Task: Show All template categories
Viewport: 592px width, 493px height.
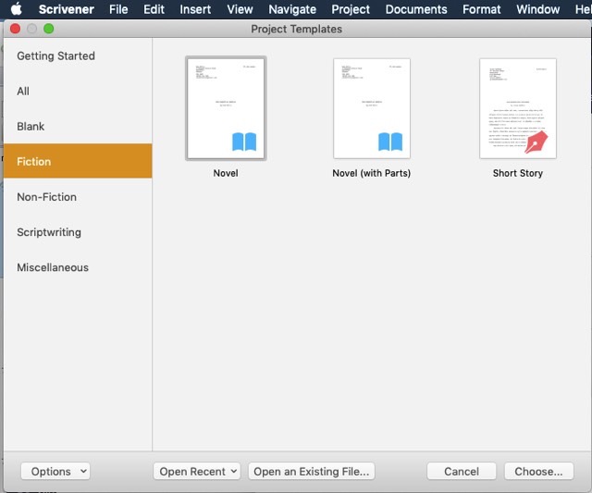Action: [78, 91]
